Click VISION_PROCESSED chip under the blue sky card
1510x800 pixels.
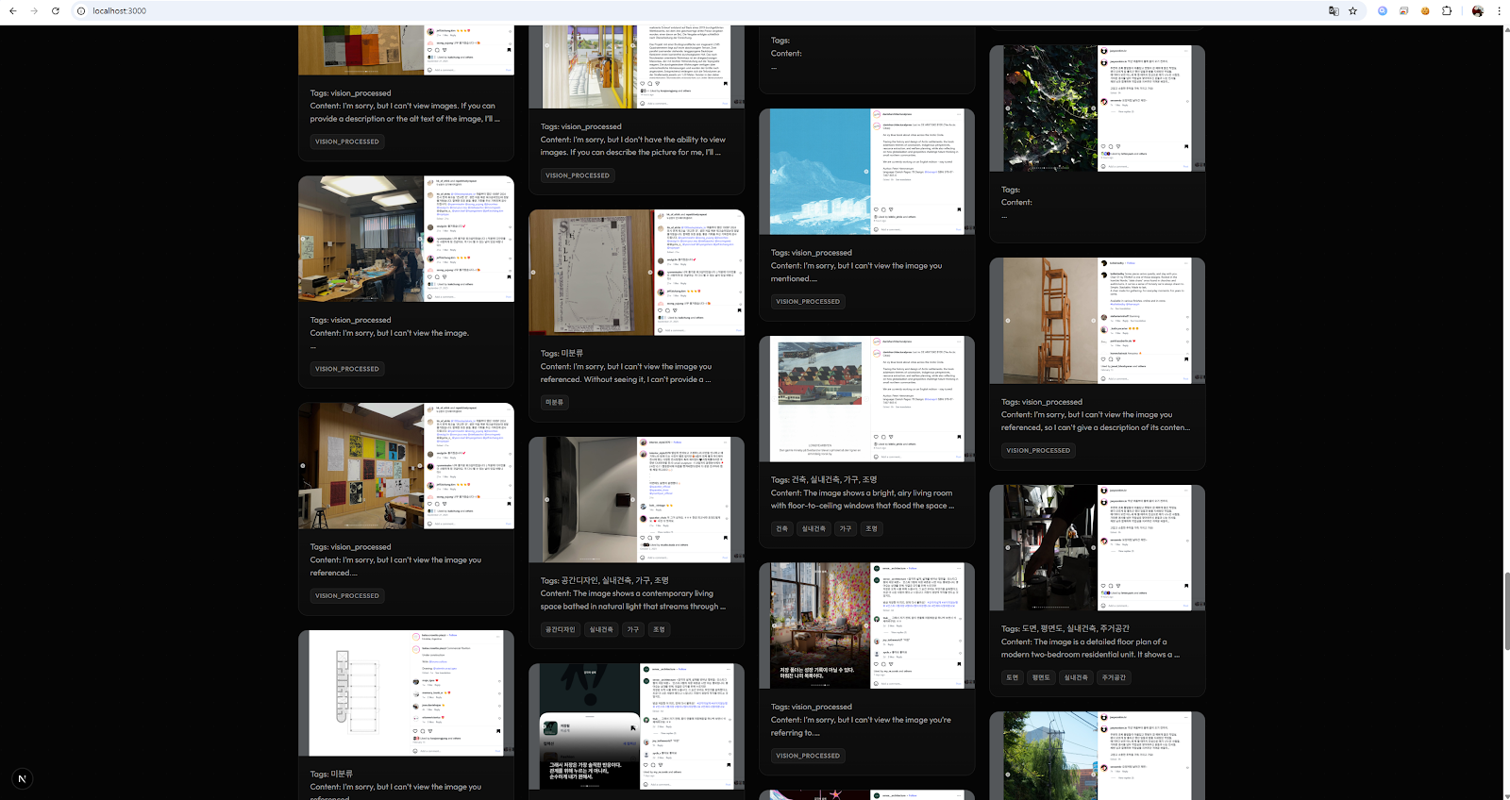point(808,302)
